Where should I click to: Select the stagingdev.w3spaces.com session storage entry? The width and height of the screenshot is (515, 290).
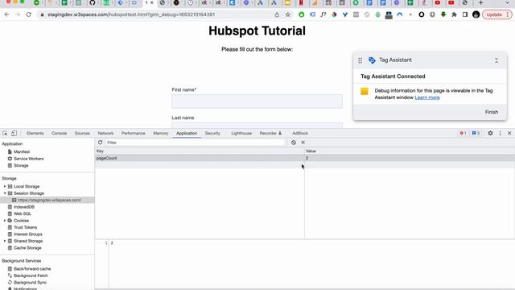click(47, 200)
